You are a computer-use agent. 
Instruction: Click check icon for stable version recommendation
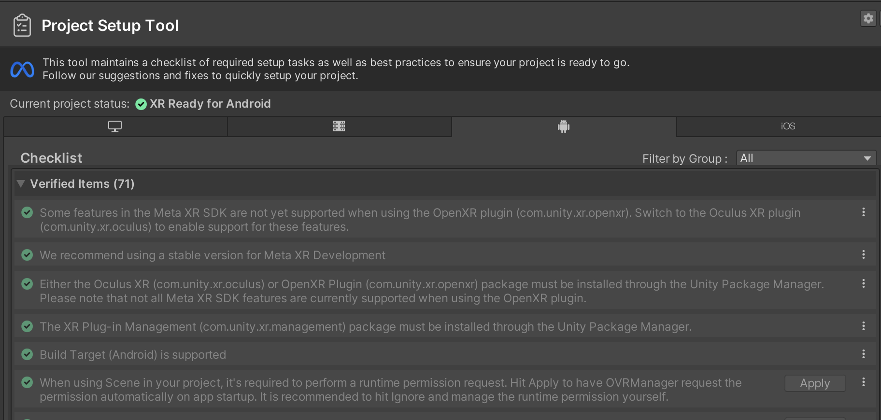(27, 255)
